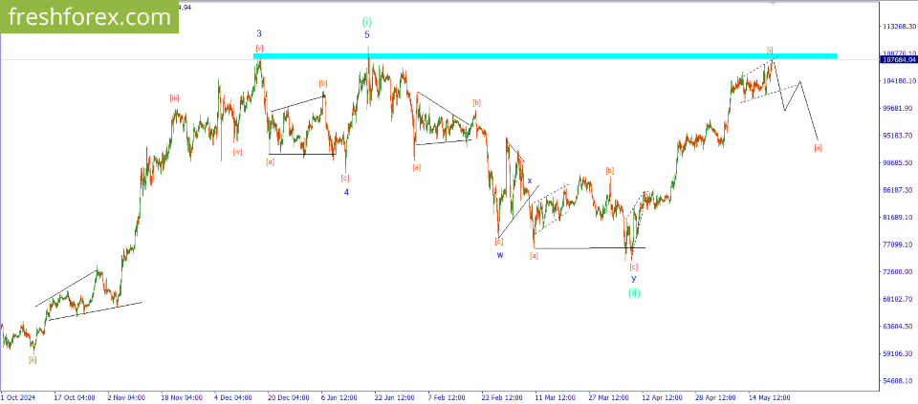This screenshot has height=404, width=918.
Task: Pick the 63604.50 price level
Action: (x=899, y=327)
